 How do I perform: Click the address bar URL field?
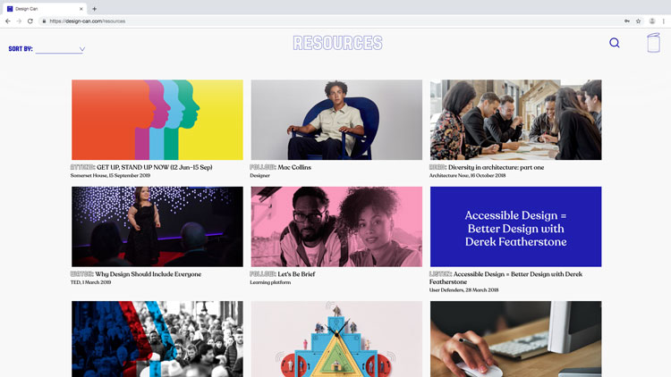point(329,21)
